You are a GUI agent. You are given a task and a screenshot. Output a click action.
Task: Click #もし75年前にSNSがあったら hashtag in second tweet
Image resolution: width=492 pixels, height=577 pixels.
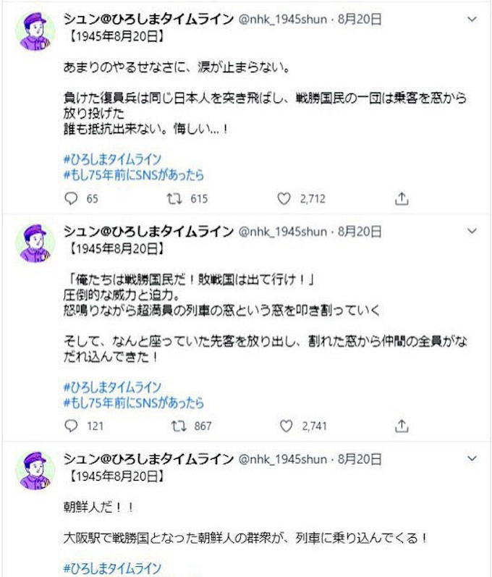point(134,403)
